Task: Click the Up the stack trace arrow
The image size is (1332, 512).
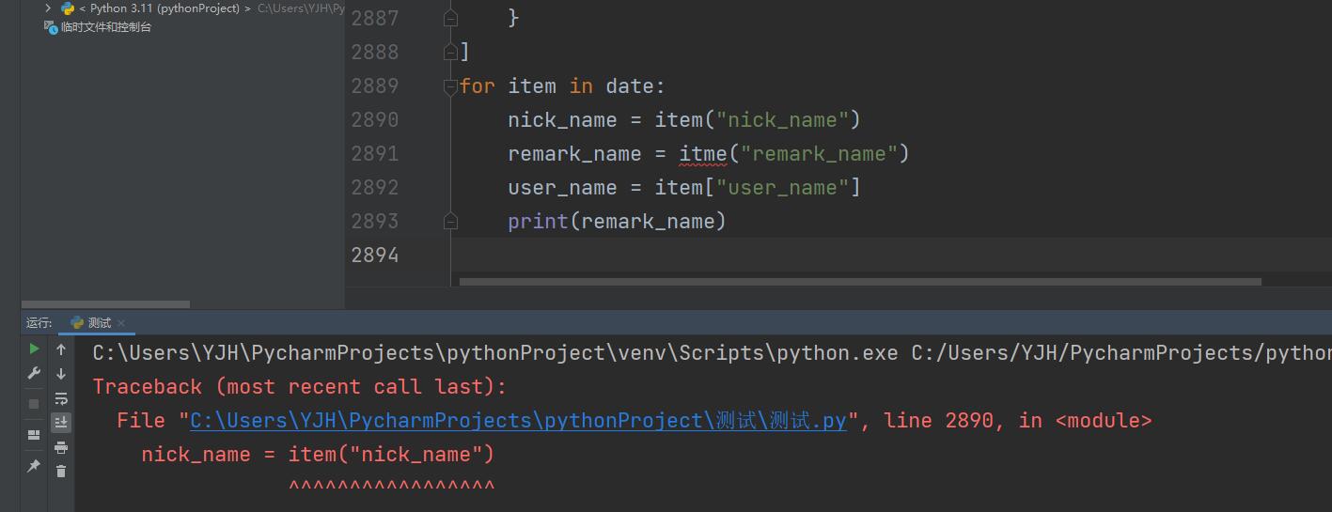Action: [61, 349]
